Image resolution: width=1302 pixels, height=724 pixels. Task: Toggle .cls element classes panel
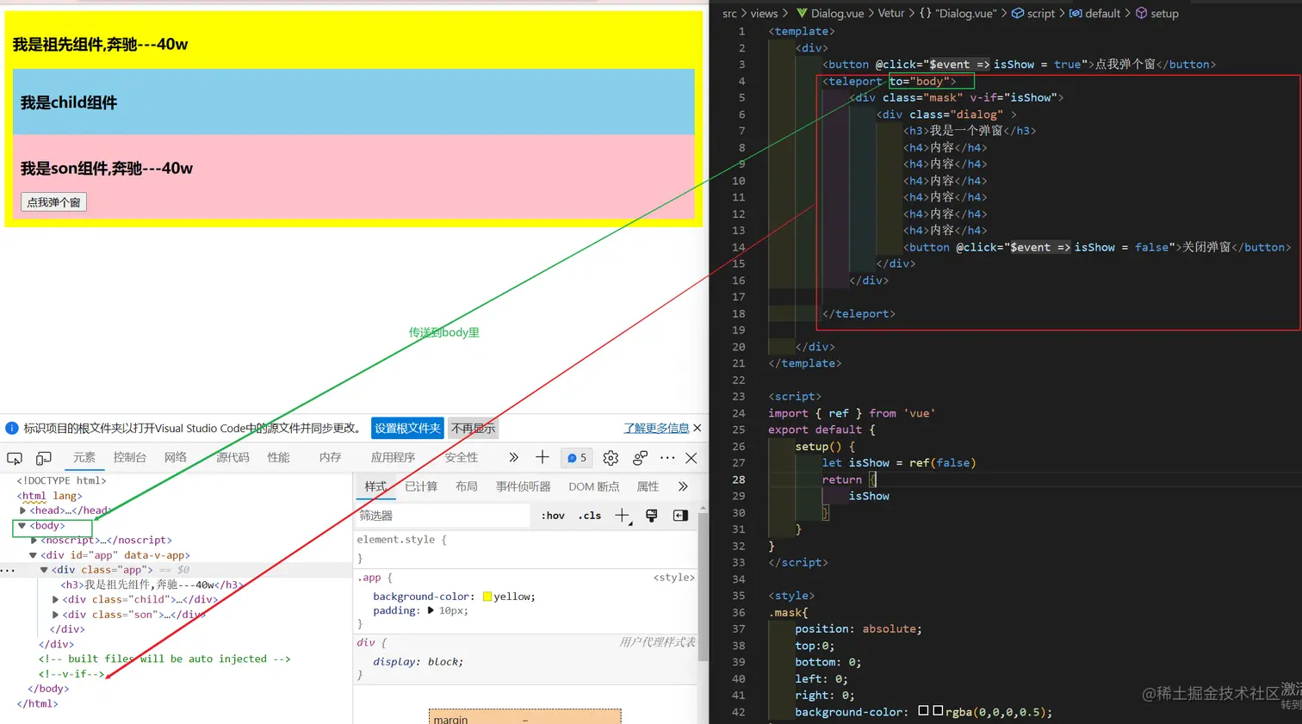click(590, 516)
